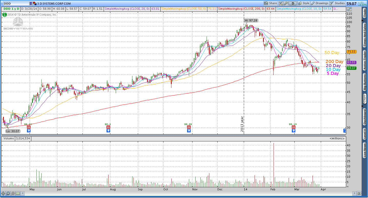Click the maximize chart icon at bottom left
The height and width of the screenshot is (198, 368).
point(18,194)
